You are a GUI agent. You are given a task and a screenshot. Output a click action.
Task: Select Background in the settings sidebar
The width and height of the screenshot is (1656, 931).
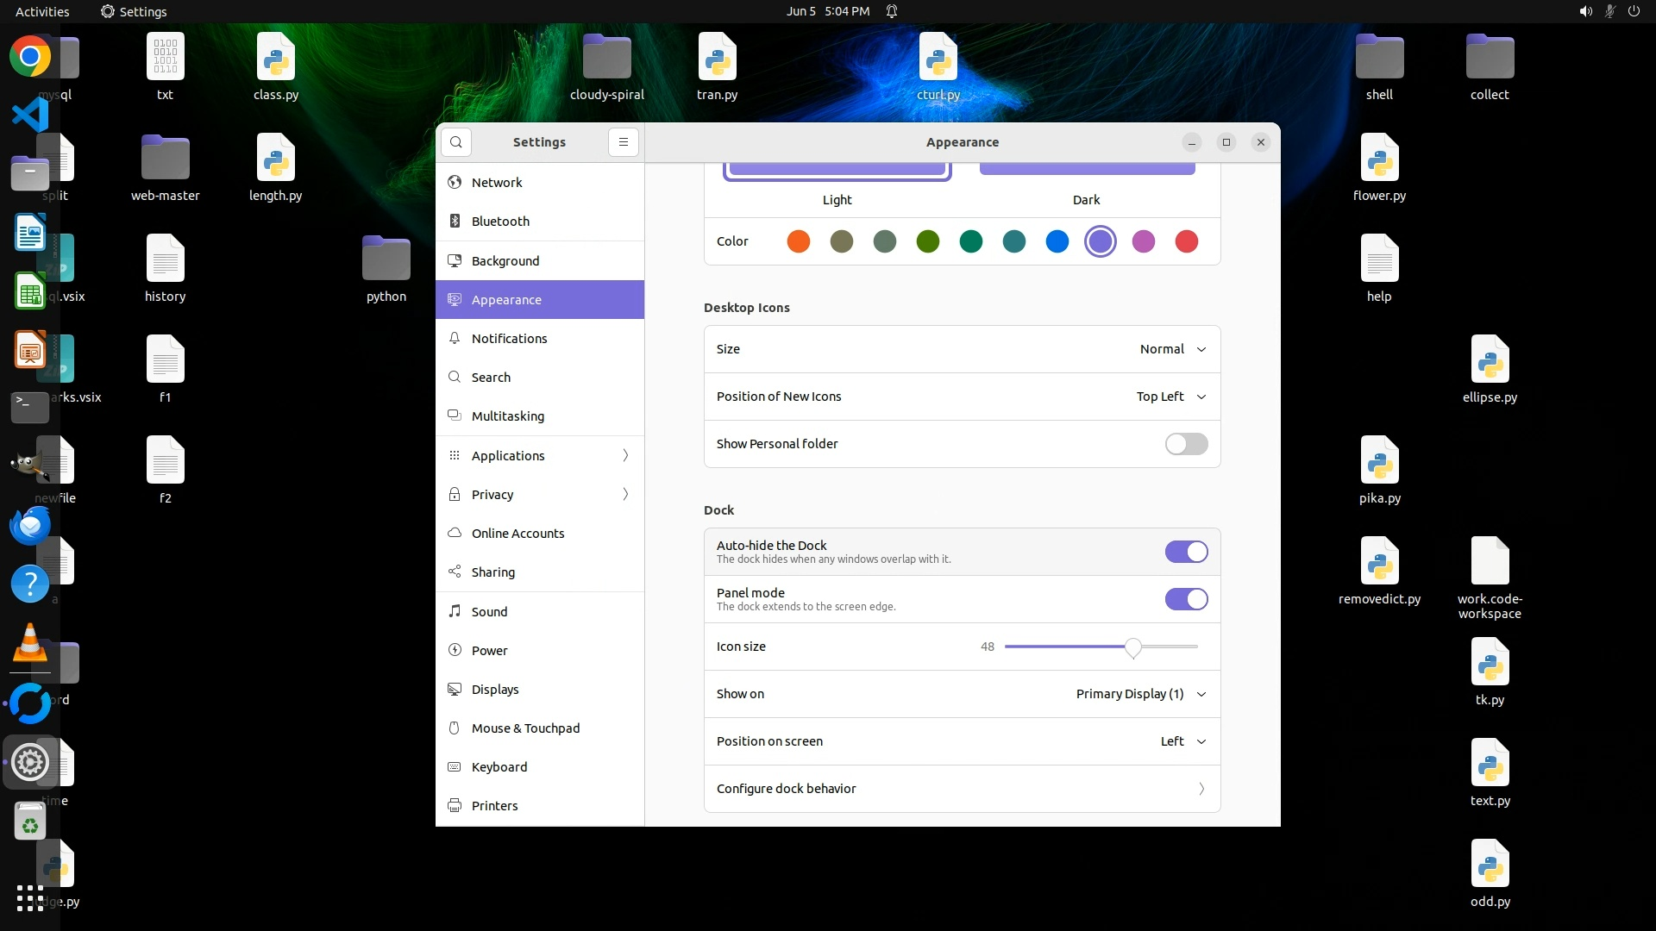pyautogui.click(x=505, y=261)
